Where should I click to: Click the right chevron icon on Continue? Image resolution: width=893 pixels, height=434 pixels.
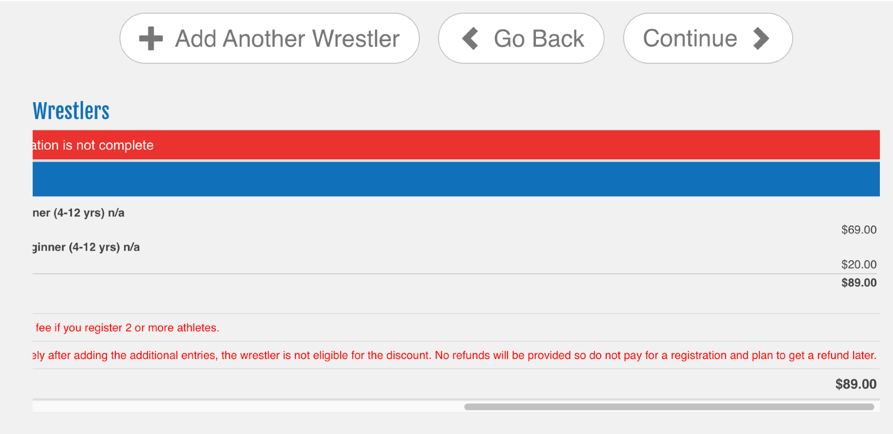761,38
